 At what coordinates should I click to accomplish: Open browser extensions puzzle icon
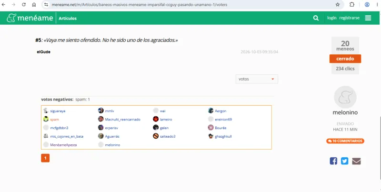click(352, 5)
